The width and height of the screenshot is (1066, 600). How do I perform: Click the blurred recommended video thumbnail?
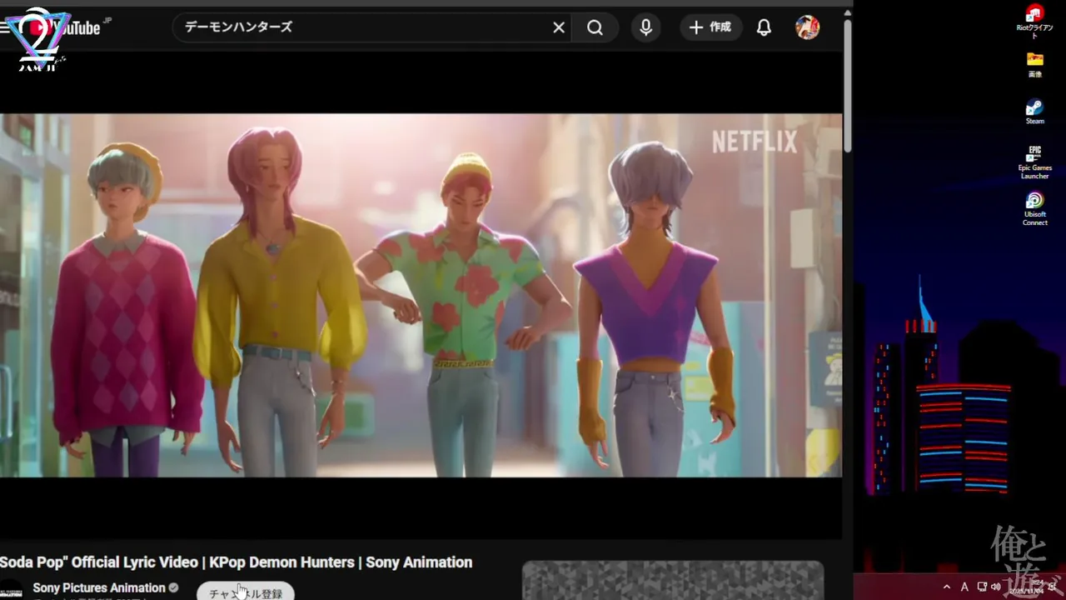click(x=673, y=581)
